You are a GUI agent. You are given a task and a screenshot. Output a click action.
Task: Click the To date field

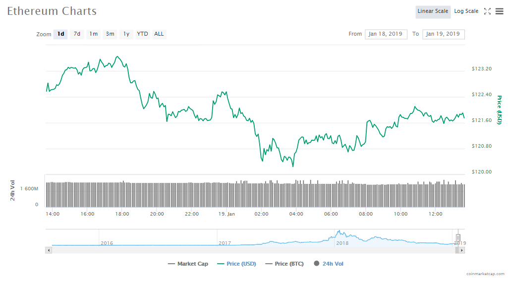[443, 34]
